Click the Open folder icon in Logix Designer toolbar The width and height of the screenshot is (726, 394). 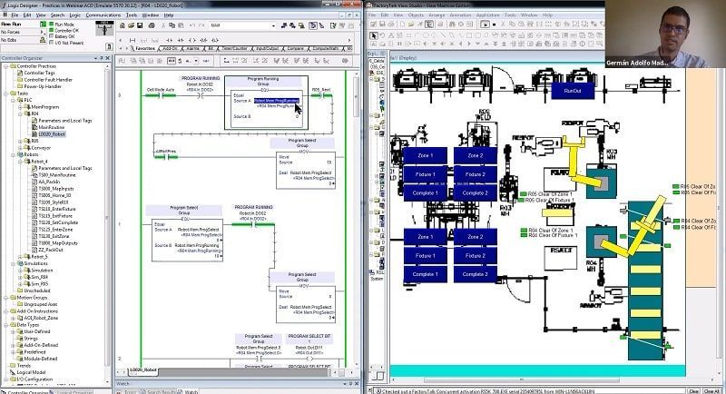[x=132, y=25]
